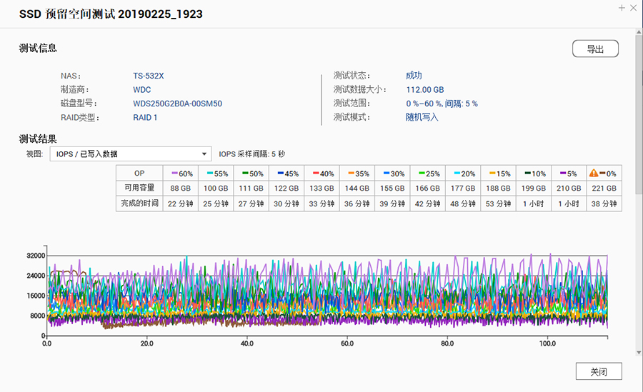
Task: Click the scroll up arrow
Action: (638, 34)
